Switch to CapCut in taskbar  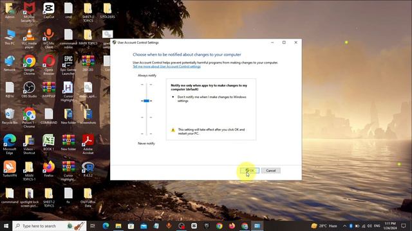pos(194,226)
